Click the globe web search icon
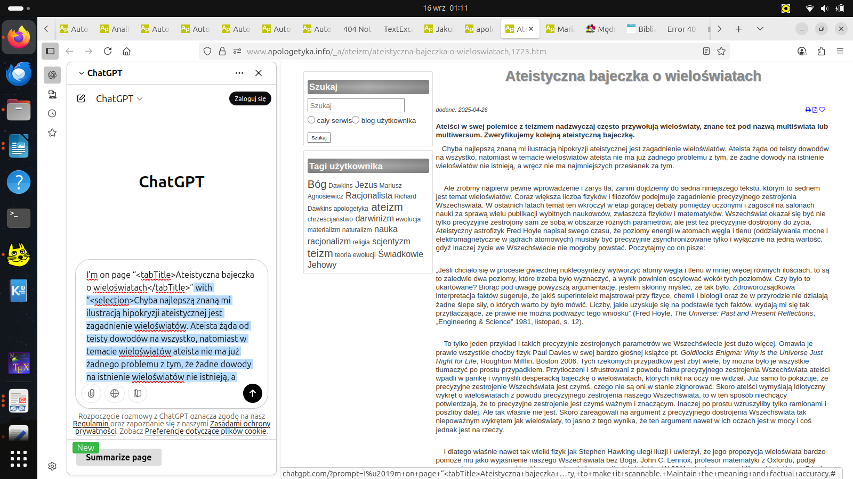The width and height of the screenshot is (853, 479). pos(115,393)
